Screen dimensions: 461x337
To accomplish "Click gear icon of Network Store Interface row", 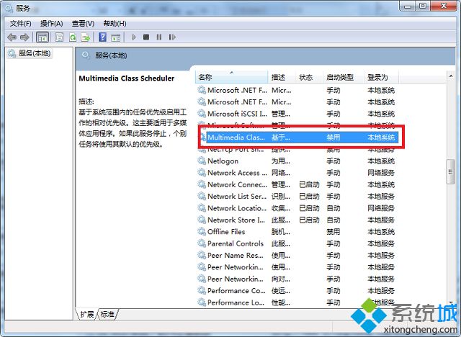I will point(202,220).
